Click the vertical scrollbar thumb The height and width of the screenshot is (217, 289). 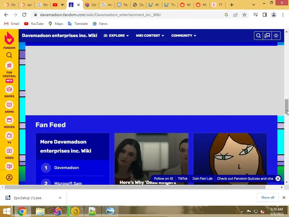286,107
